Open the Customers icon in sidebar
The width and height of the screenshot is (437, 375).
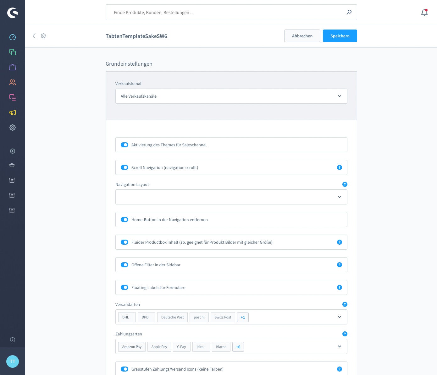pos(13,82)
